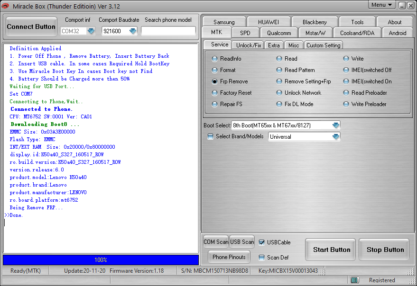Open the Menu dropdown in title bar
Image resolution: width=417 pixels, height=286 pixels.
pos(381,5)
